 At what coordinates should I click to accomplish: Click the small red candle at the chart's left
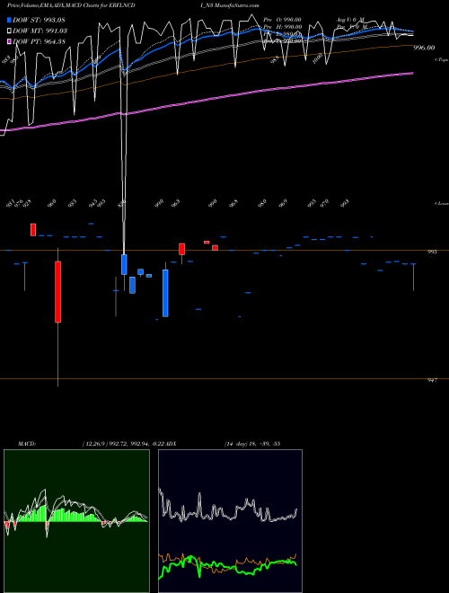pyautogui.click(x=33, y=229)
